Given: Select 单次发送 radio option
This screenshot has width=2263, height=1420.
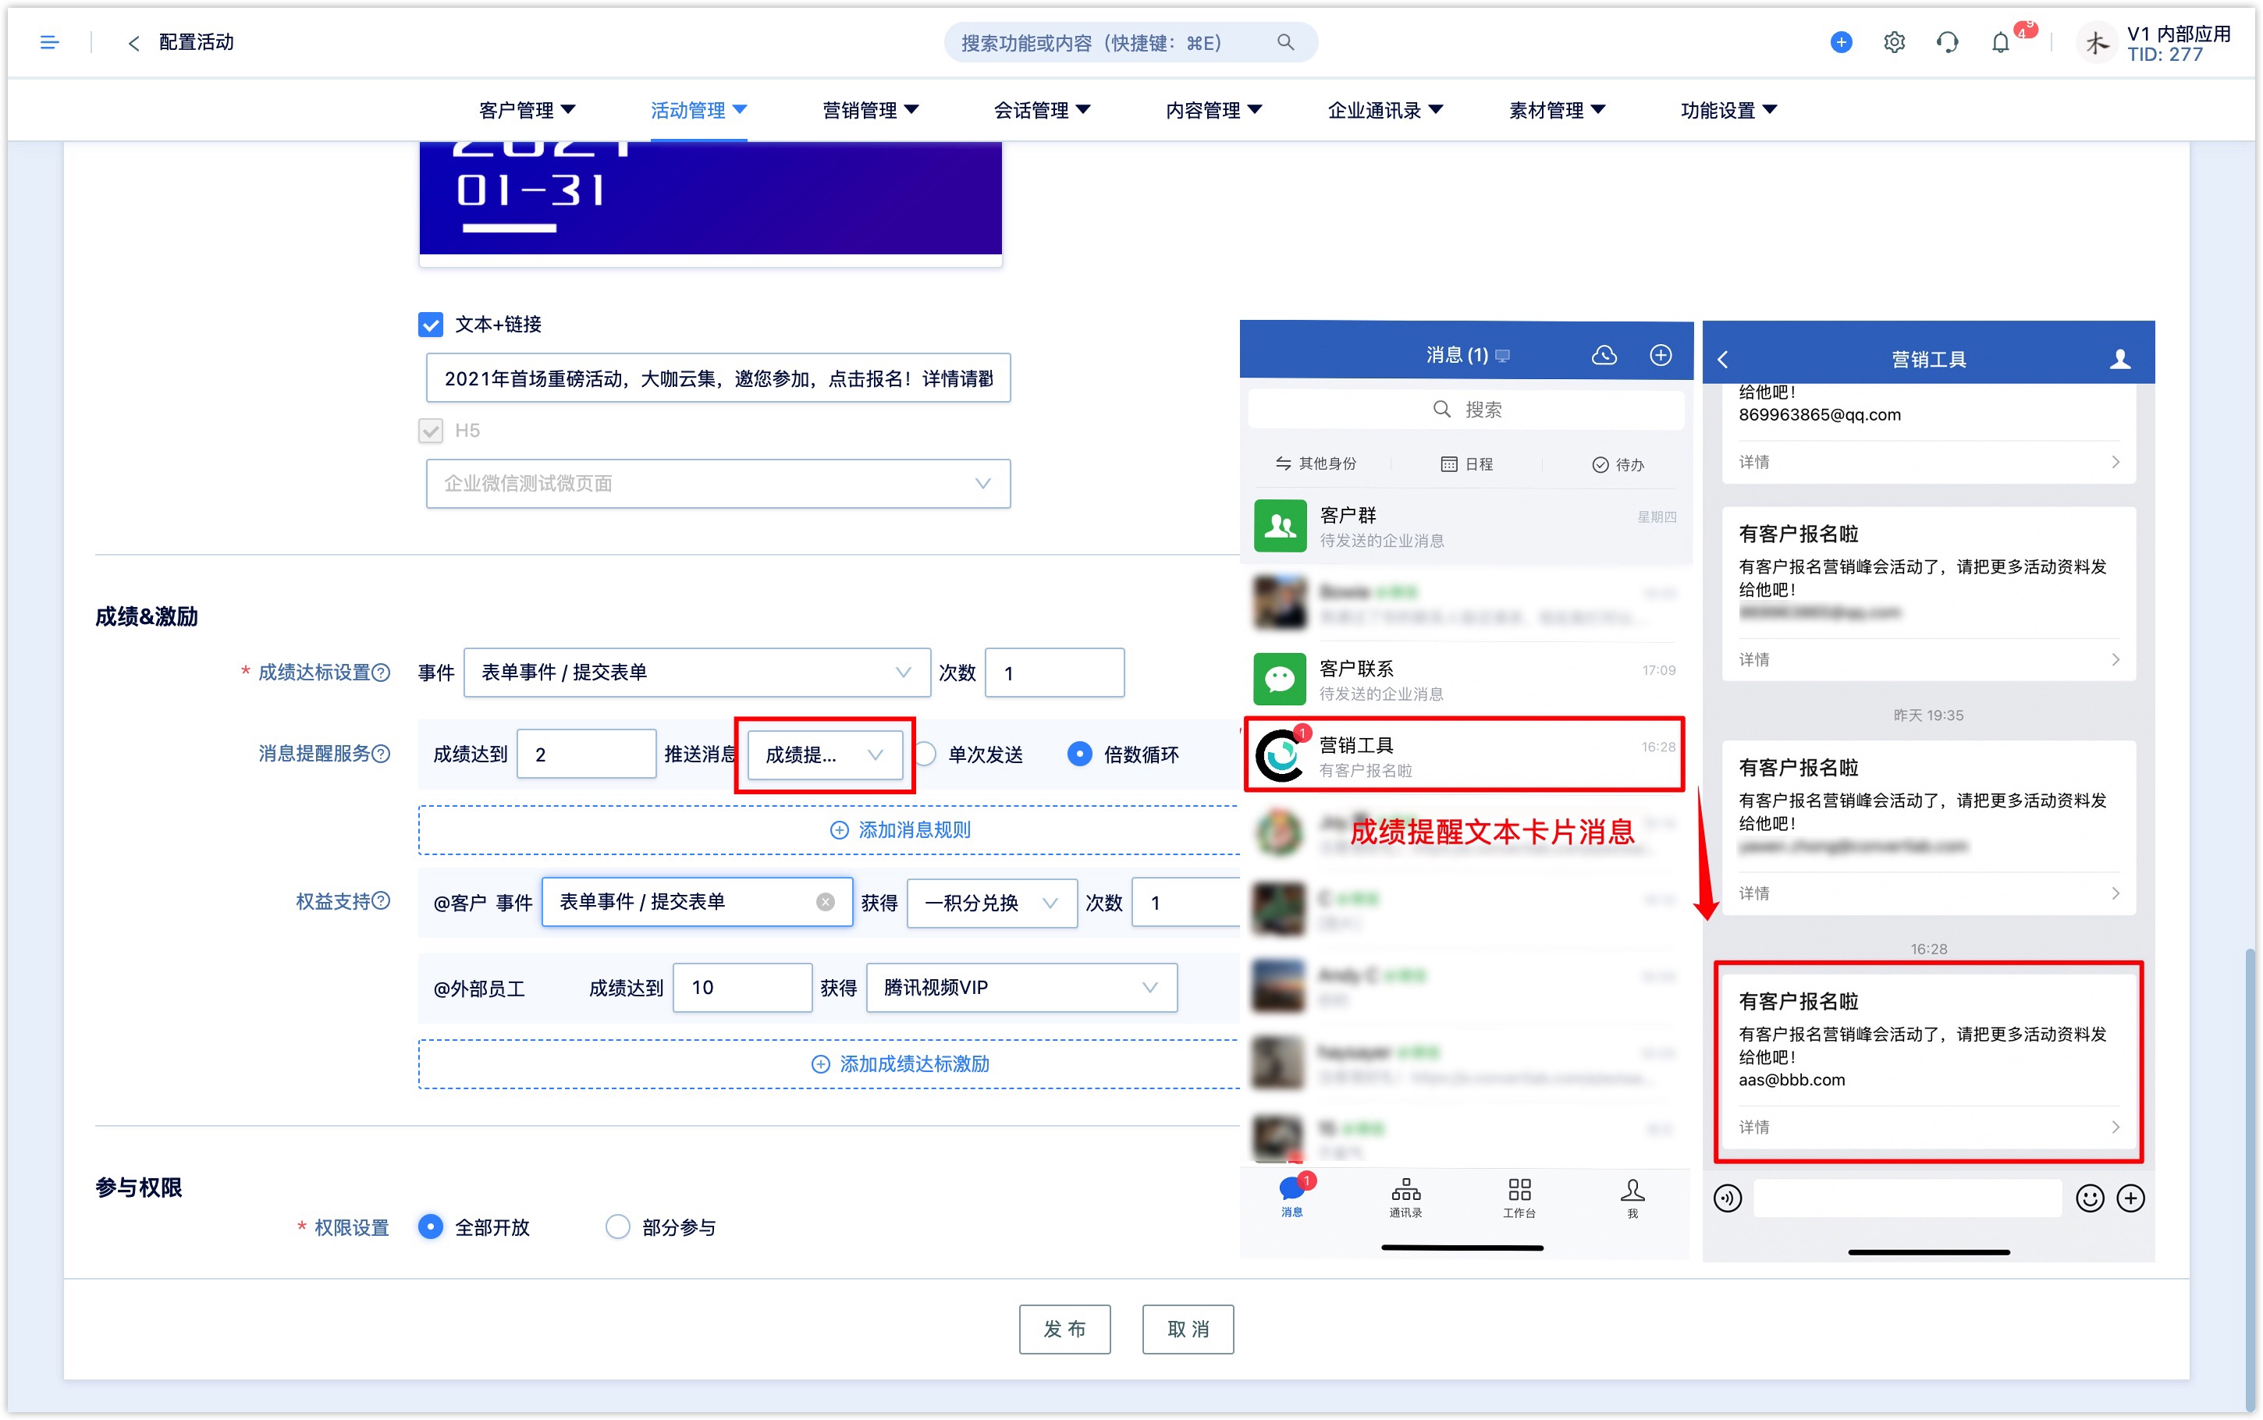Looking at the screenshot, I should tap(925, 754).
